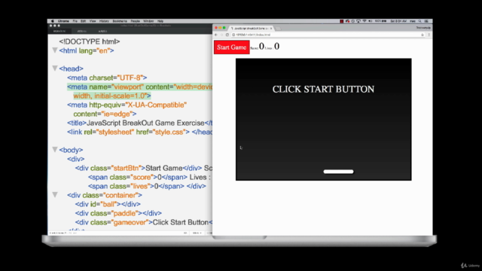Viewport: 482px width, 271px height.
Task: Click the battery percentage indicator
Action: (380, 21)
